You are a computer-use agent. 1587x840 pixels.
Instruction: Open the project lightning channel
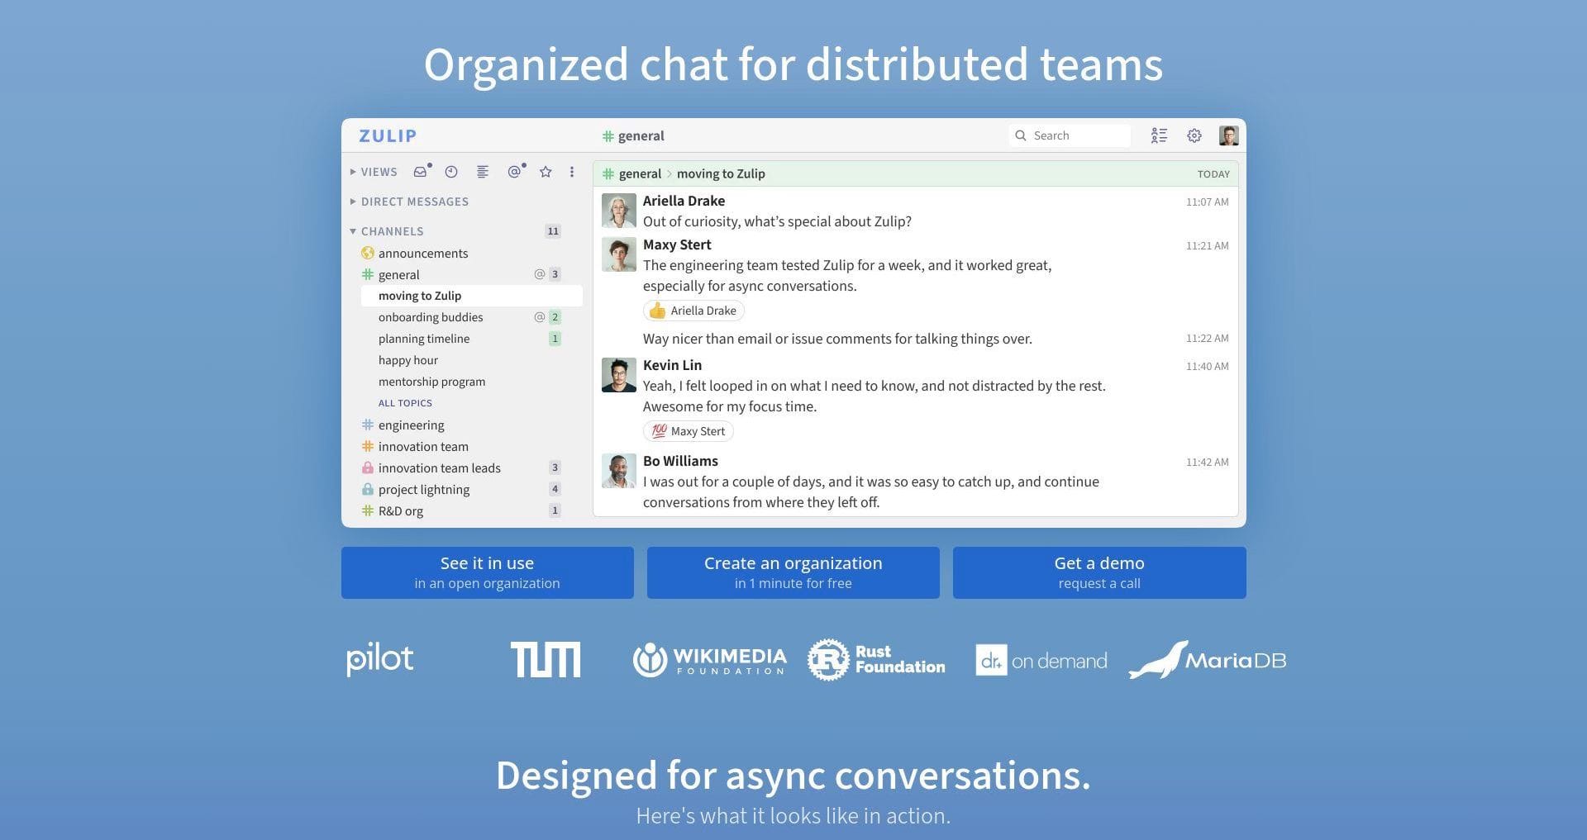coord(424,489)
